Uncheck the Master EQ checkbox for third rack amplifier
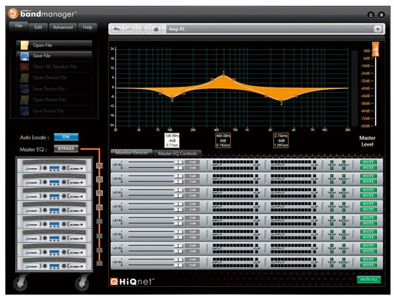The height and width of the screenshot is (298, 394). point(100,193)
